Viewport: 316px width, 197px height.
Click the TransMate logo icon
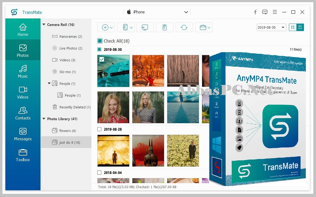[14, 12]
